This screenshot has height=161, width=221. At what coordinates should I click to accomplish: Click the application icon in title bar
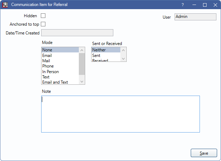tap(5, 5)
